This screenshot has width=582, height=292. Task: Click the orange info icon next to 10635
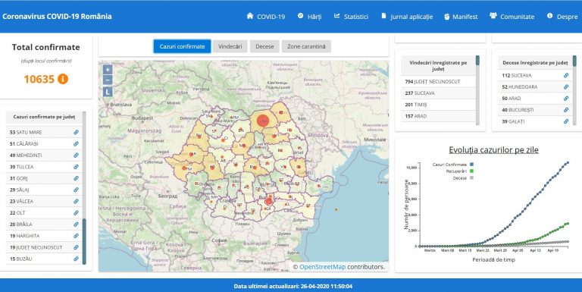click(x=63, y=79)
